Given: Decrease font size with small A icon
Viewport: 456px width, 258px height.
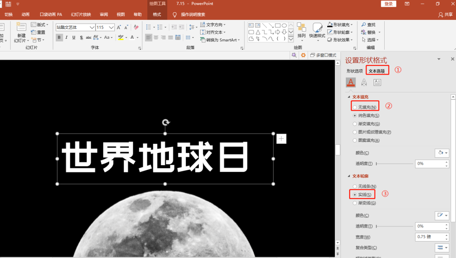Looking at the screenshot, I should point(126,27).
